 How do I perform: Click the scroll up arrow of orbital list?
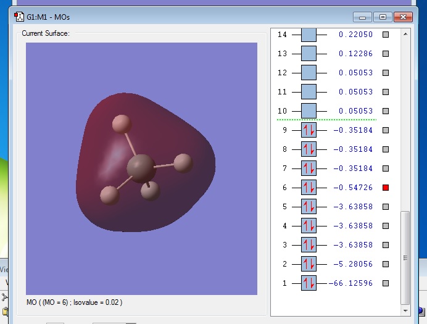405,35
